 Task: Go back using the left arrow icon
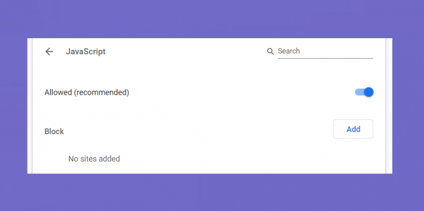point(49,51)
